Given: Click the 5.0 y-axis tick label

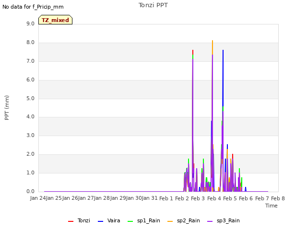Looking at the screenshot, I should pyautogui.click(x=30, y=98).
